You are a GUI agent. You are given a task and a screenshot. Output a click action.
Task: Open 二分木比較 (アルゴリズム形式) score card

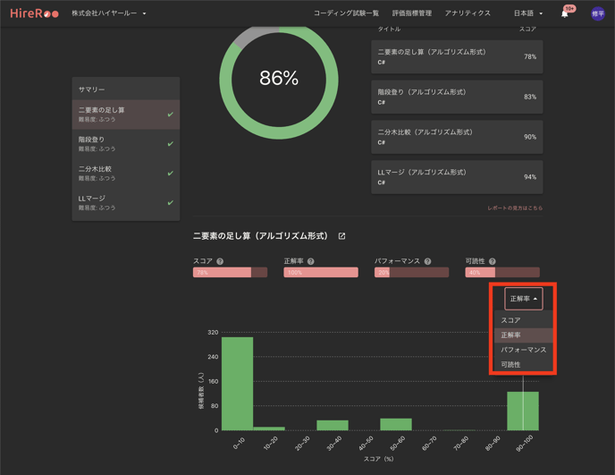click(457, 137)
